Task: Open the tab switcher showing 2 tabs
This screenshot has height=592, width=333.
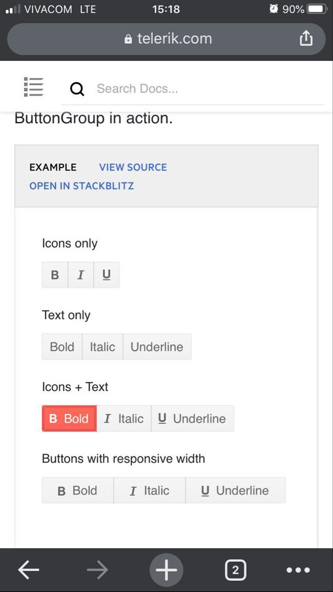Action: 236,569
